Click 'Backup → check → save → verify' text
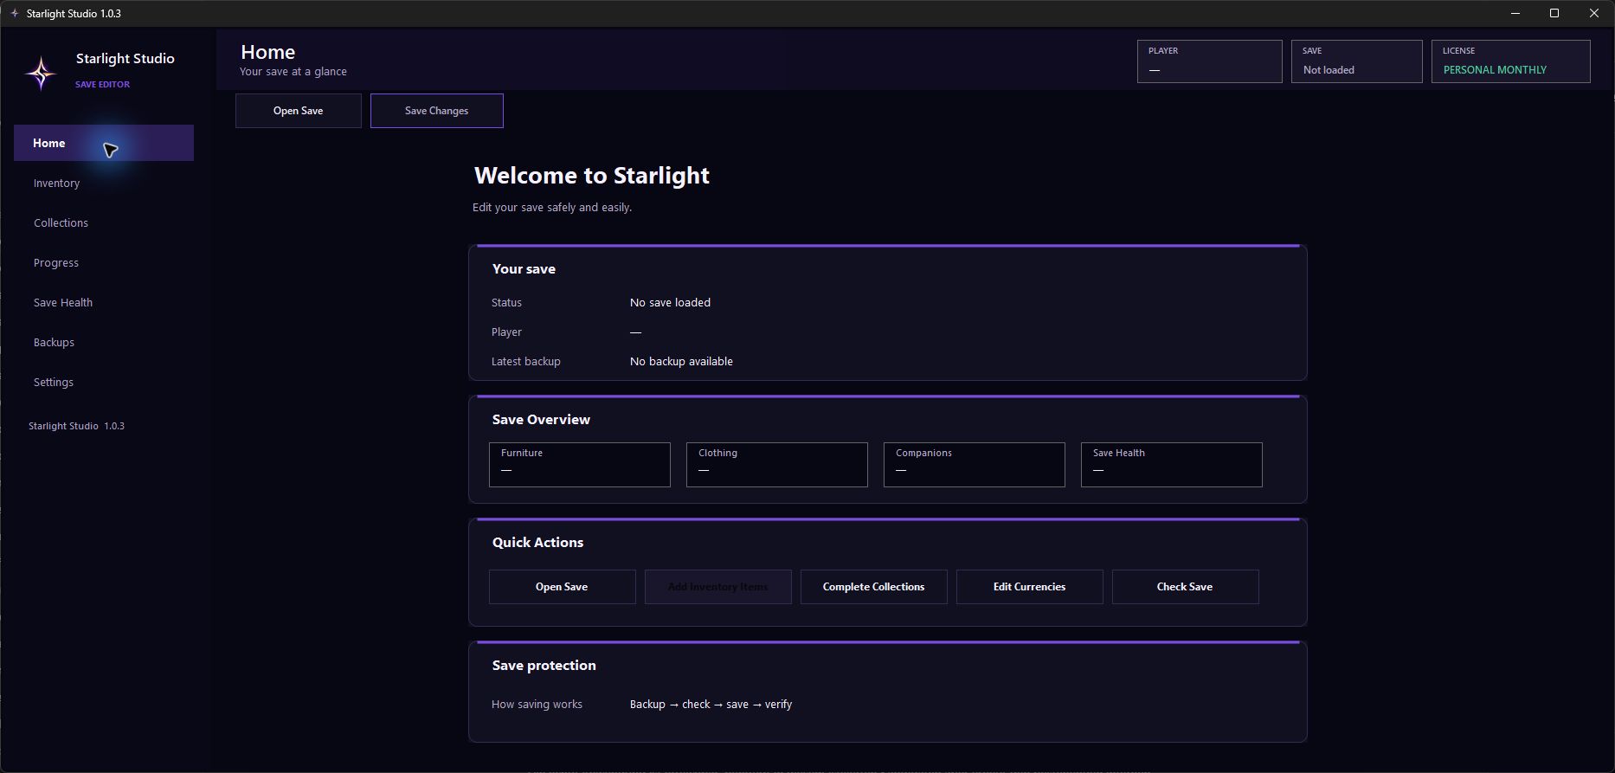 [x=711, y=704]
